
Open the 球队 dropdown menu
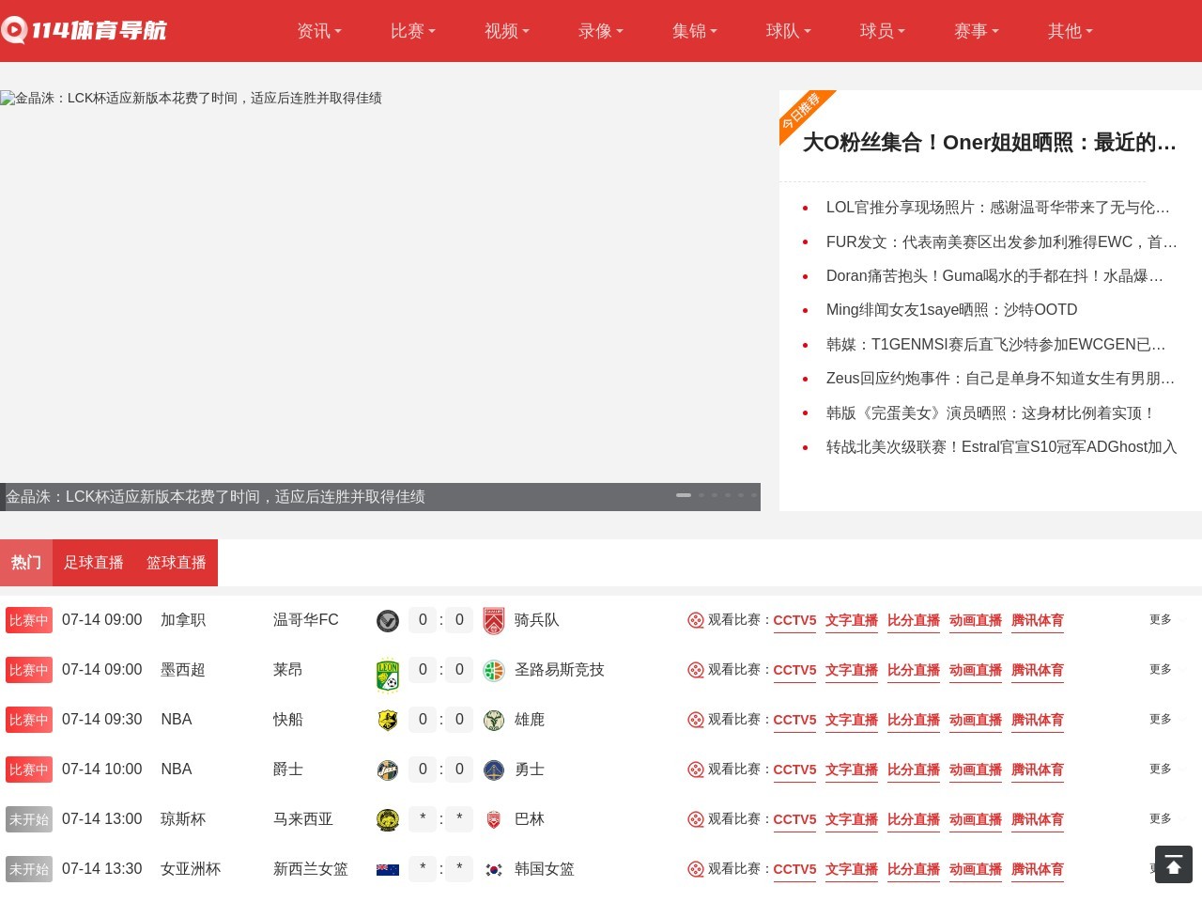tap(788, 31)
